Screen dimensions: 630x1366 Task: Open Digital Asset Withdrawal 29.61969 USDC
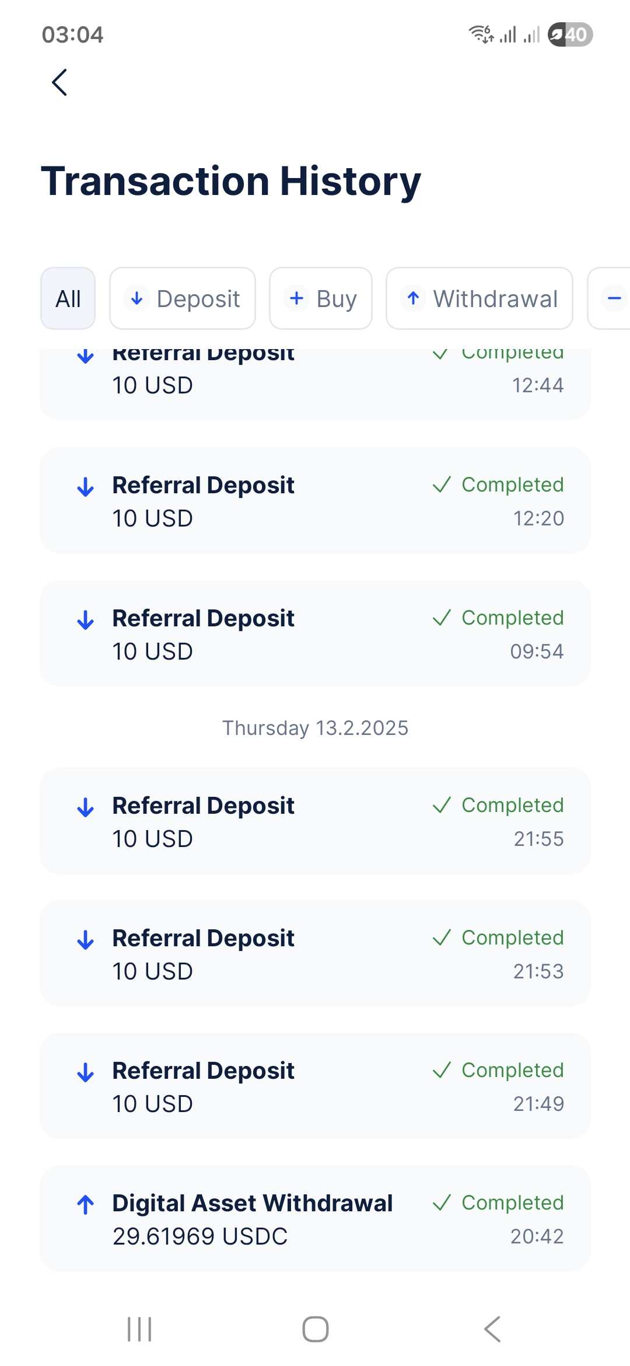coord(315,1219)
